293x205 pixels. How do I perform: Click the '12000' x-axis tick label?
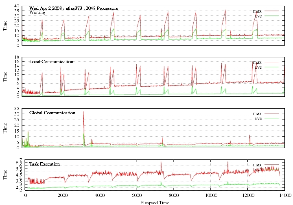click(x=248, y=195)
